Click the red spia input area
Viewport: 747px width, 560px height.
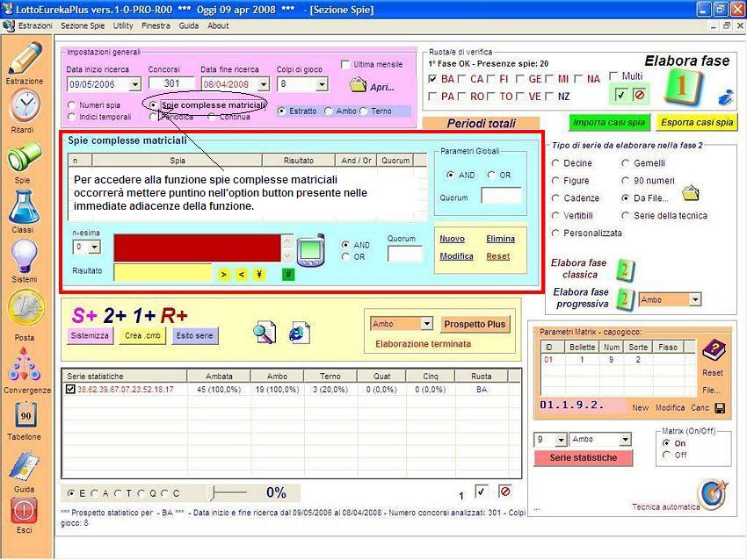[x=197, y=248]
